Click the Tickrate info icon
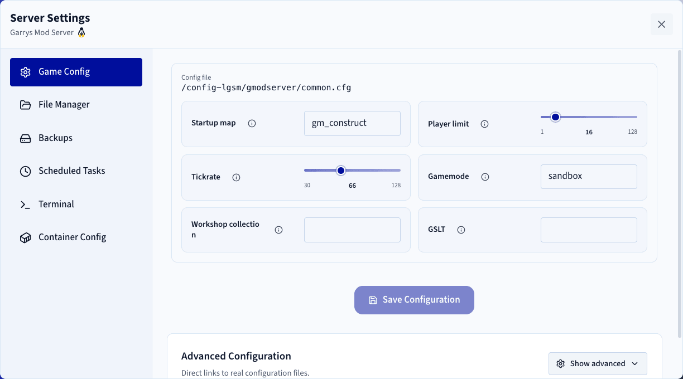The image size is (683, 379). [236, 177]
